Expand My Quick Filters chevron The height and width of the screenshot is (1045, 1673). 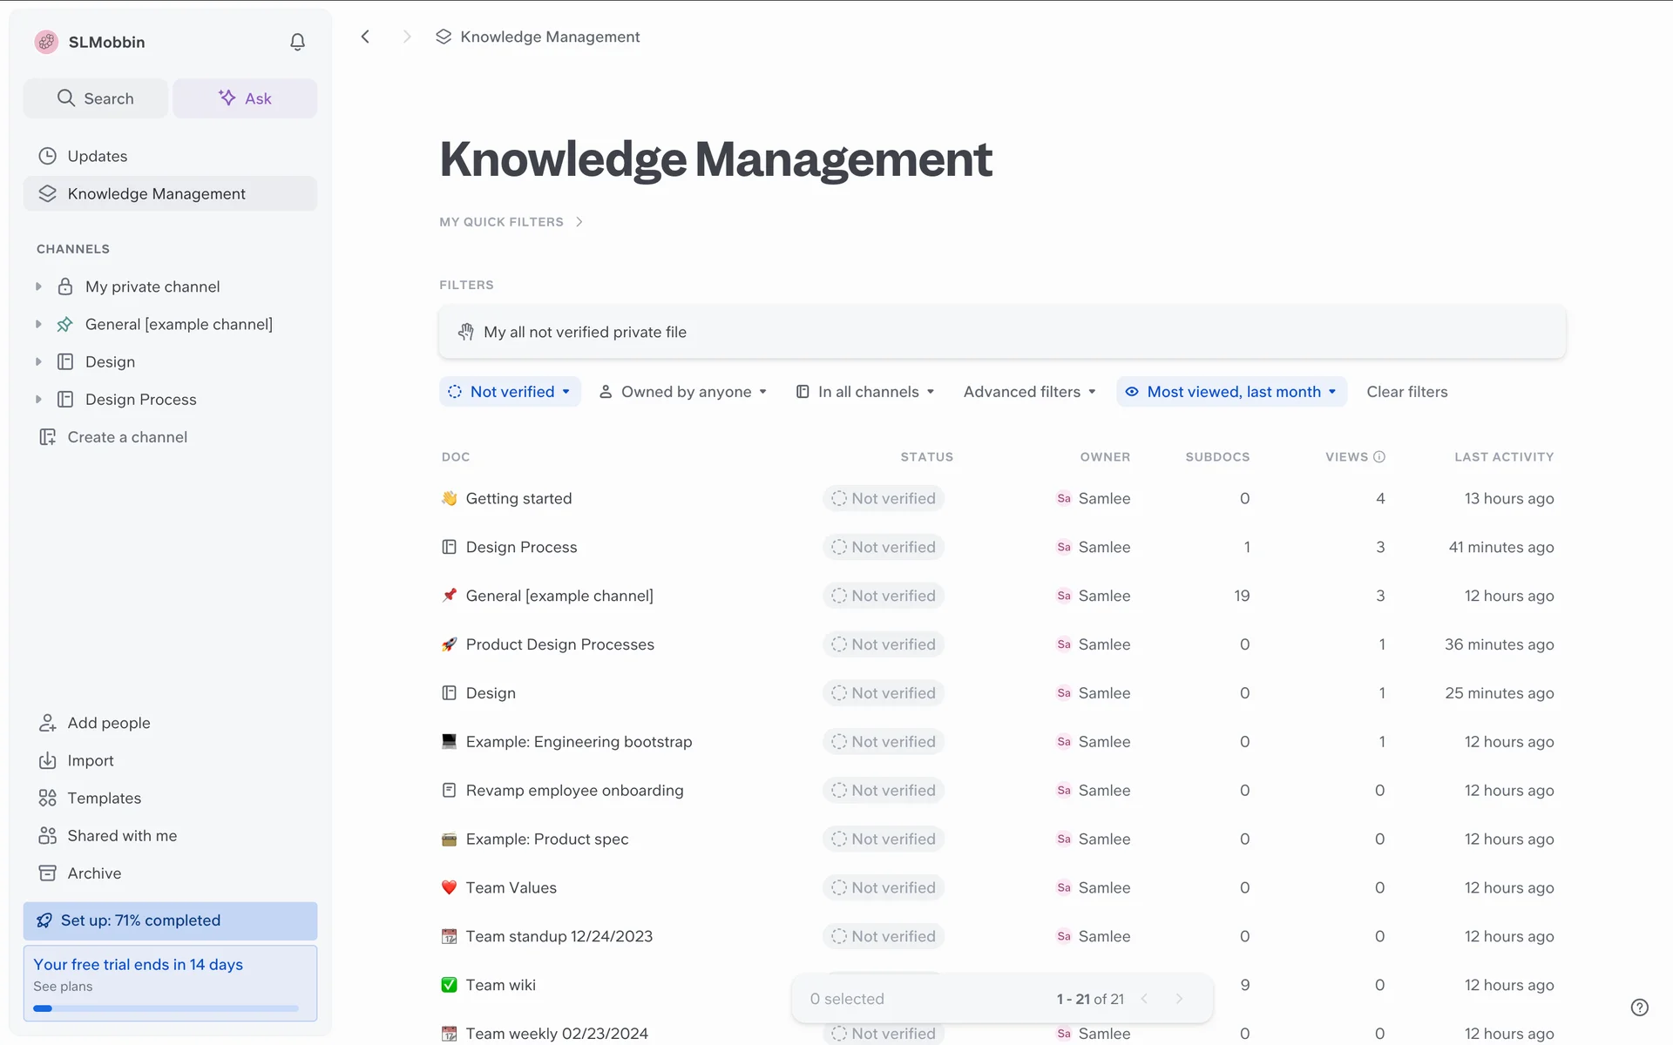(x=579, y=222)
